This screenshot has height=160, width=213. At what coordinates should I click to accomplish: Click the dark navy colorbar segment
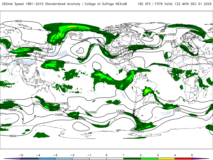(30, 159)
